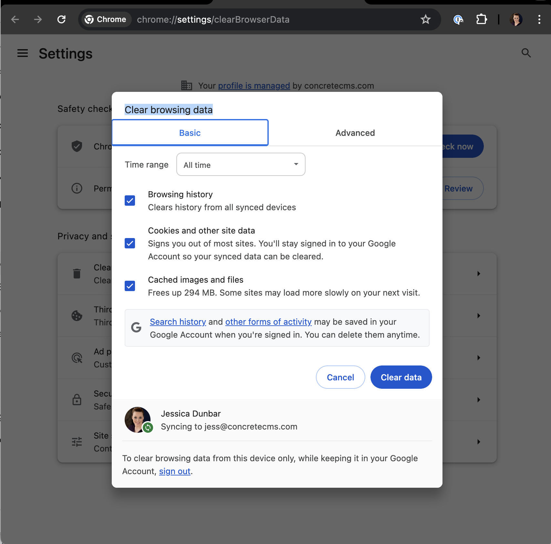The height and width of the screenshot is (544, 551).
Task: Uncheck Cookies and other site data
Action: 130,243
